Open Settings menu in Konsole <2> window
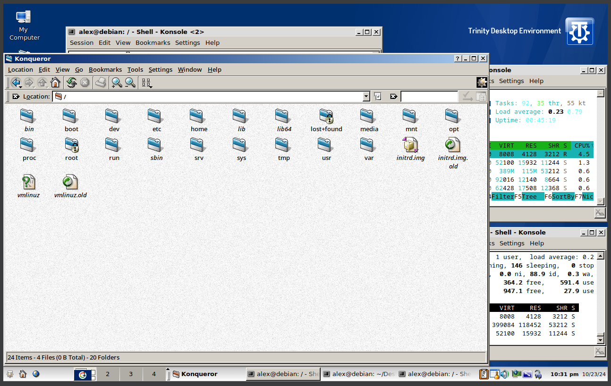The width and height of the screenshot is (611, 386). tap(187, 43)
